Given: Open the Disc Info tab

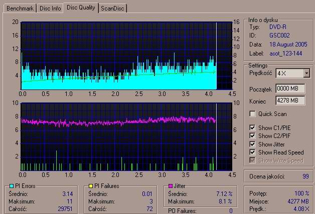Looking at the screenshot, I should click(50, 8).
